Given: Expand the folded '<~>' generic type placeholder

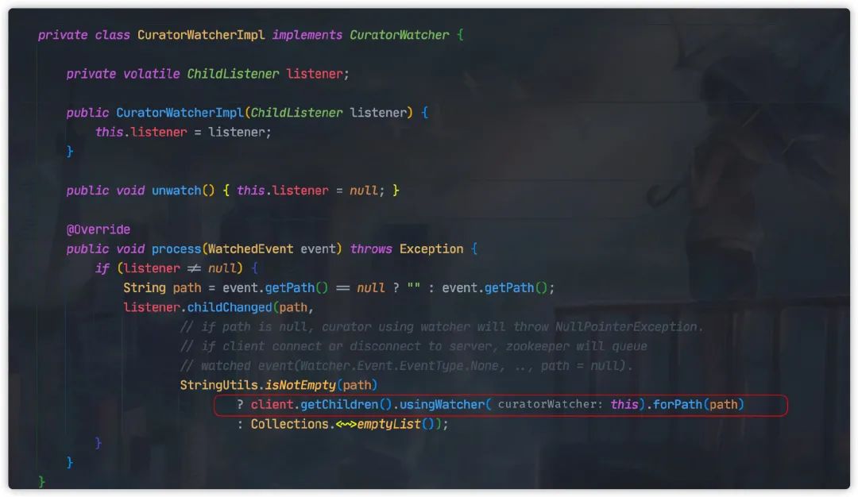Looking at the screenshot, I should (346, 424).
